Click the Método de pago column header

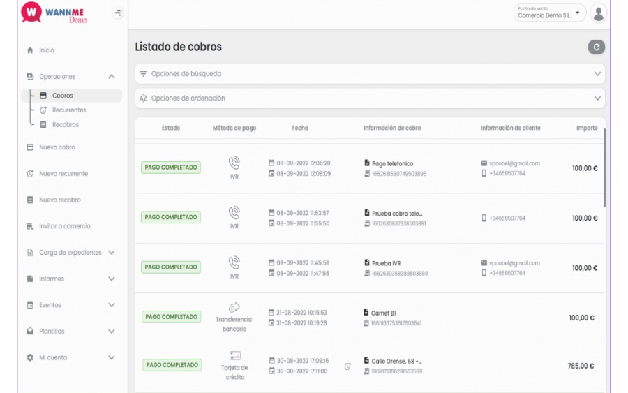click(234, 128)
